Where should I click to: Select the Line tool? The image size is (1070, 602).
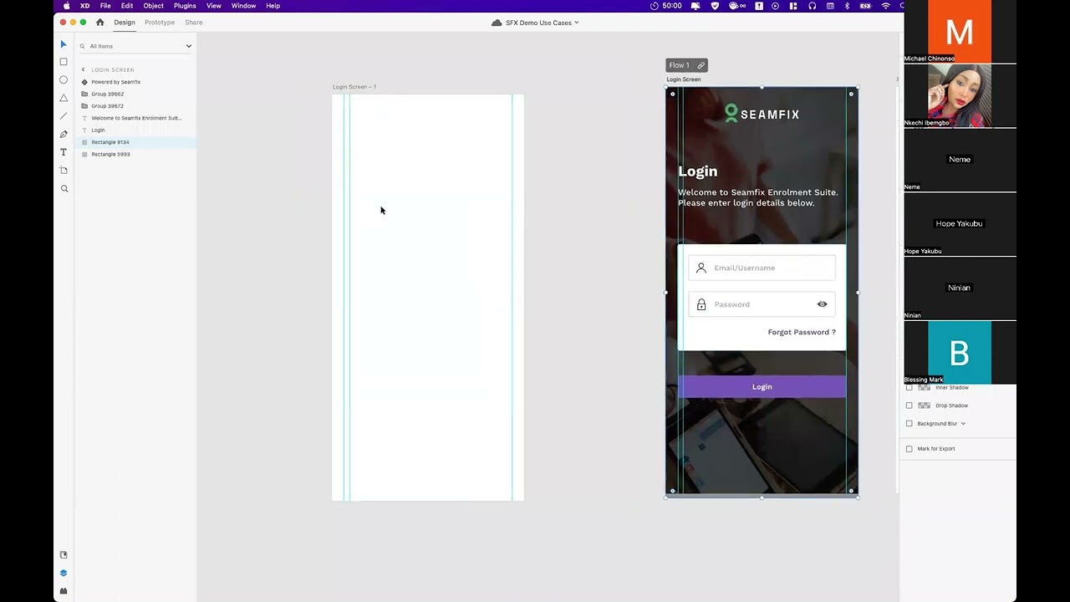click(x=64, y=116)
